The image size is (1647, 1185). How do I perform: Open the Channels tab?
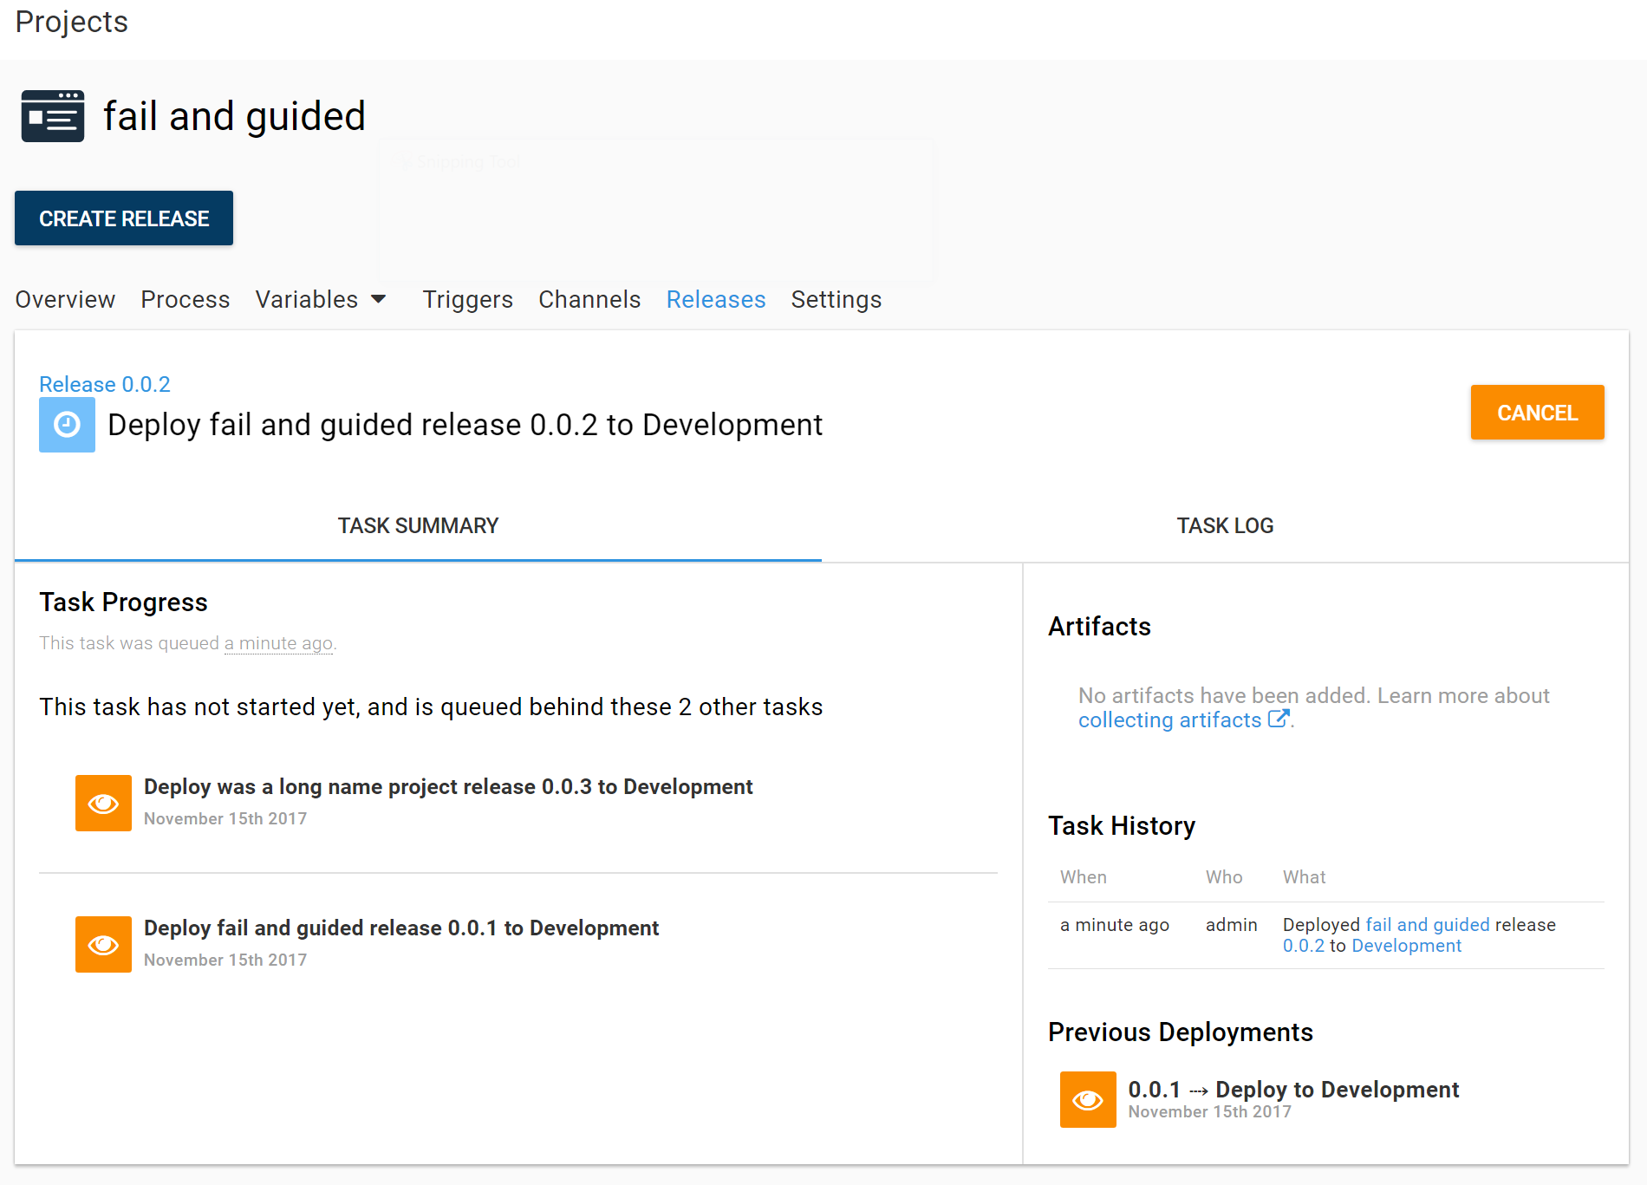click(589, 299)
